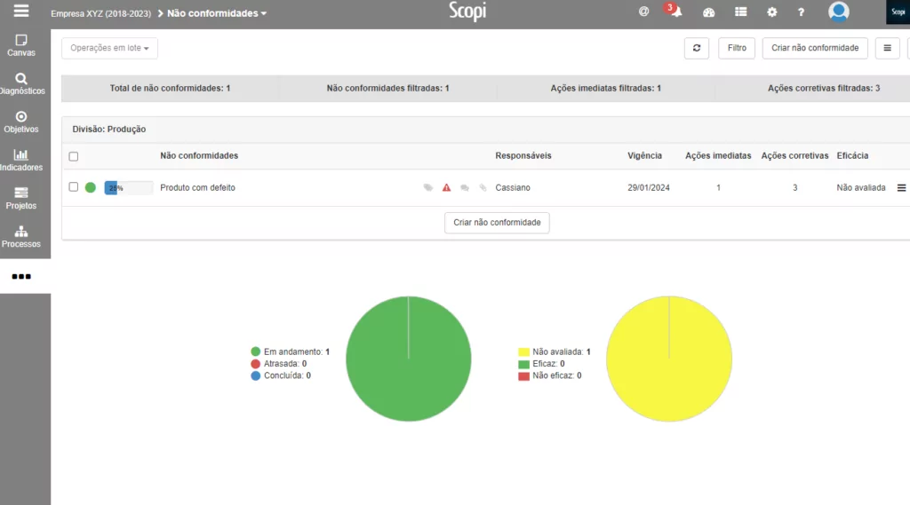
Task: Open the help question mark
Action: [x=801, y=12]
